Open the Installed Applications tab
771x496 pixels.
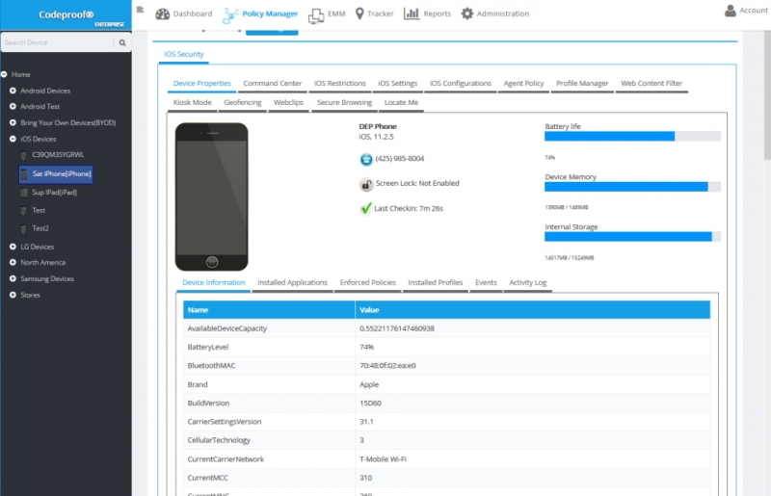click(292, 282)
